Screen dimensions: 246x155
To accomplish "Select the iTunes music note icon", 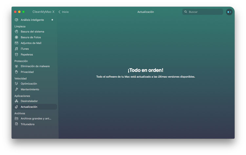I will 16,49.
